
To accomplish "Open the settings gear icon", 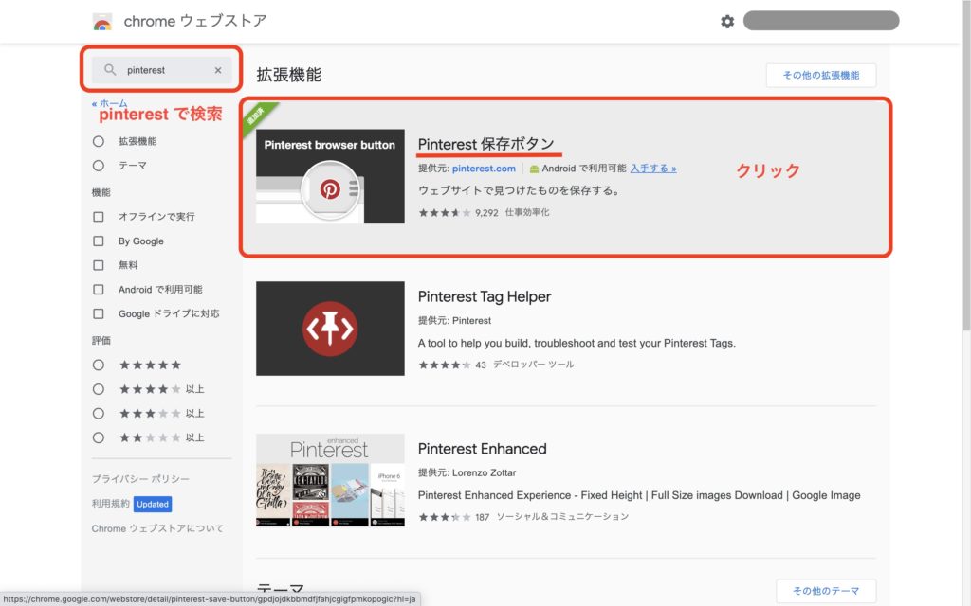I will tap(727, 22).
